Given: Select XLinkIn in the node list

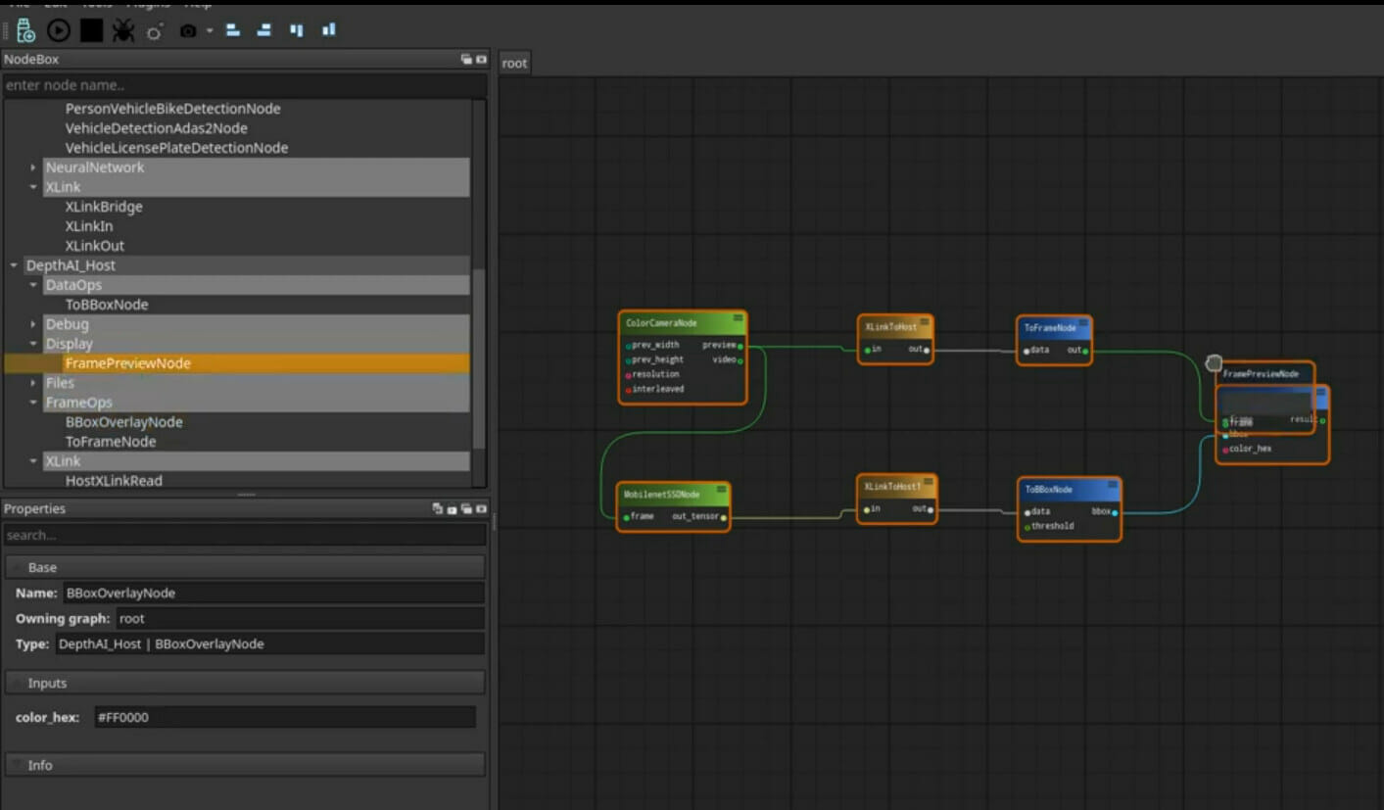Looking at the screenshot, I should click(x=89, y=226).
